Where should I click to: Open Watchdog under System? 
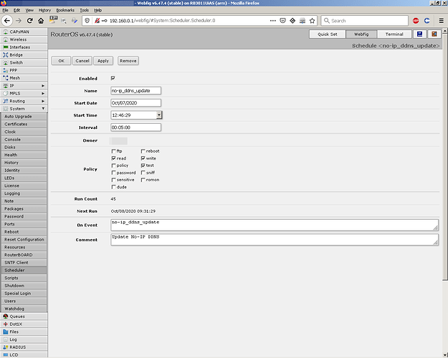point(24,309)
